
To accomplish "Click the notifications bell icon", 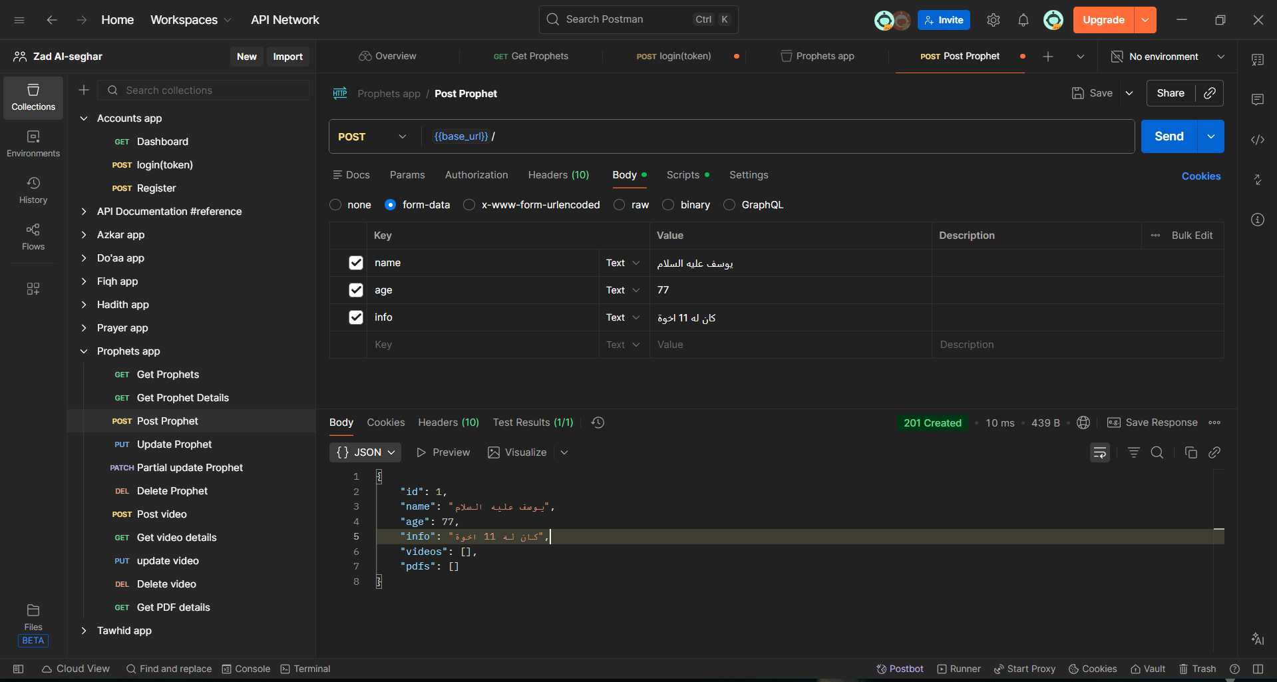I will pos(1023,20).
